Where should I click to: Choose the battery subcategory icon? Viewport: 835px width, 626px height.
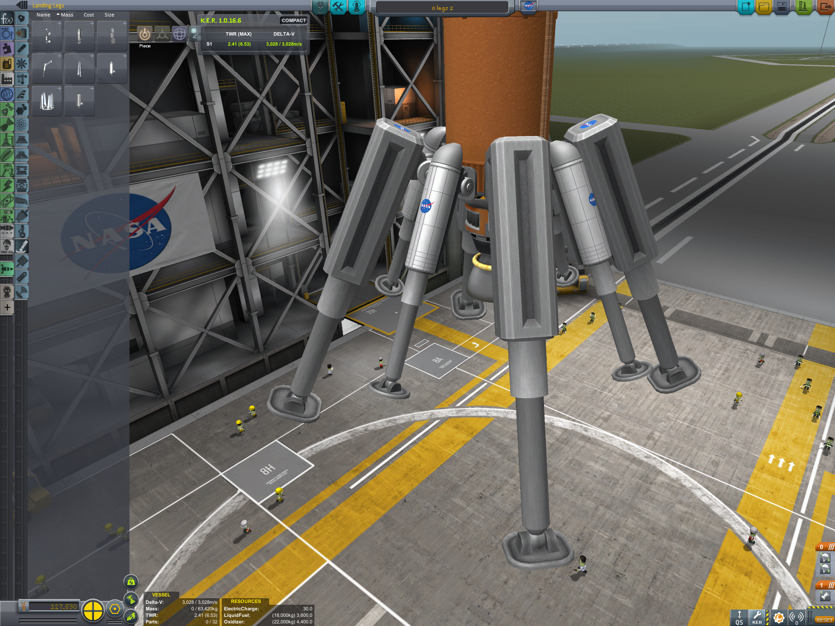[x=22, y=277]
